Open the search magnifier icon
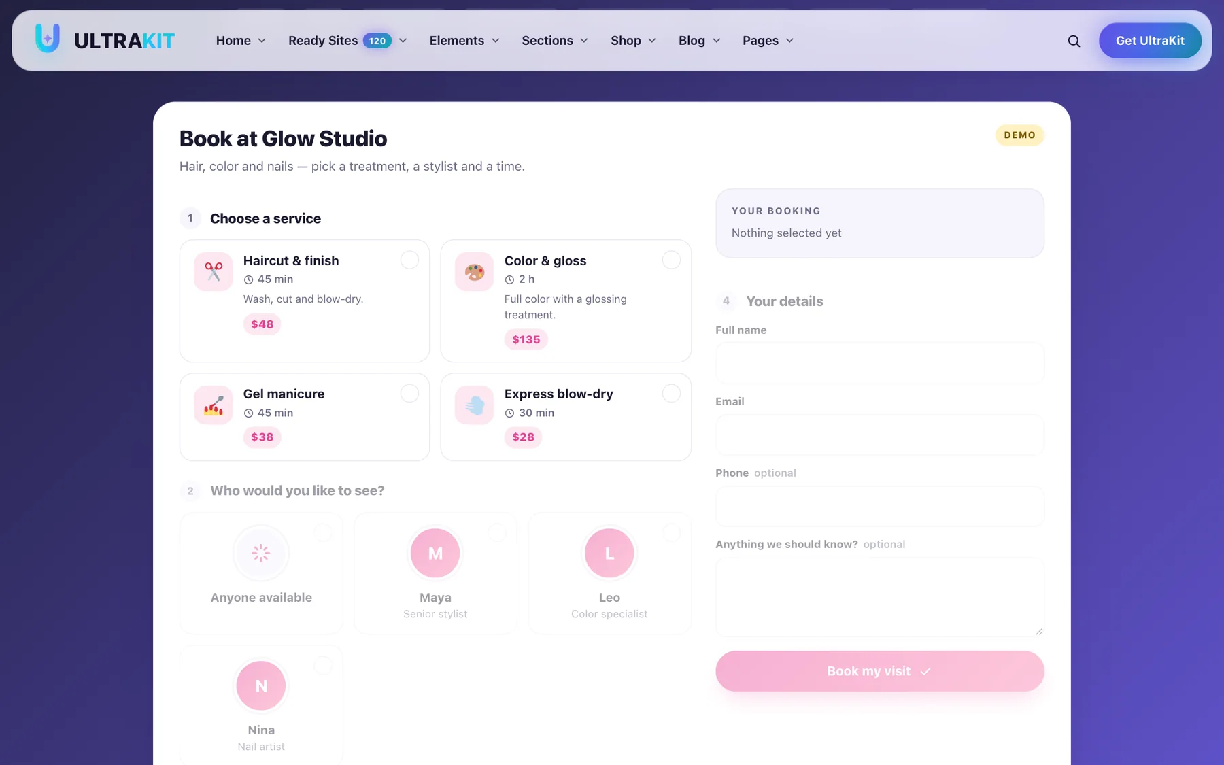 tap(1074, 41)
